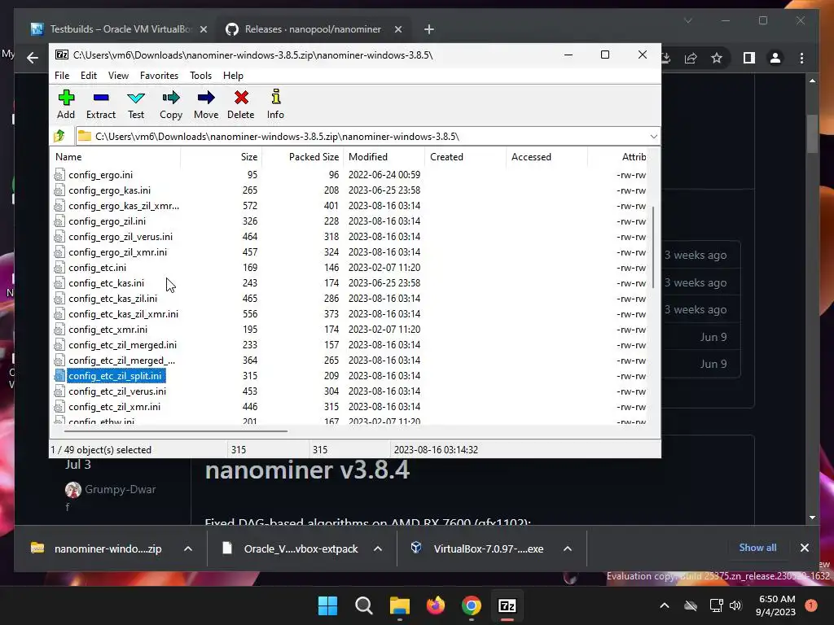Viewport: 834px width, 625px height.
Task: Open the View menu
Action: pyautogui.click(x=118, y=76)
